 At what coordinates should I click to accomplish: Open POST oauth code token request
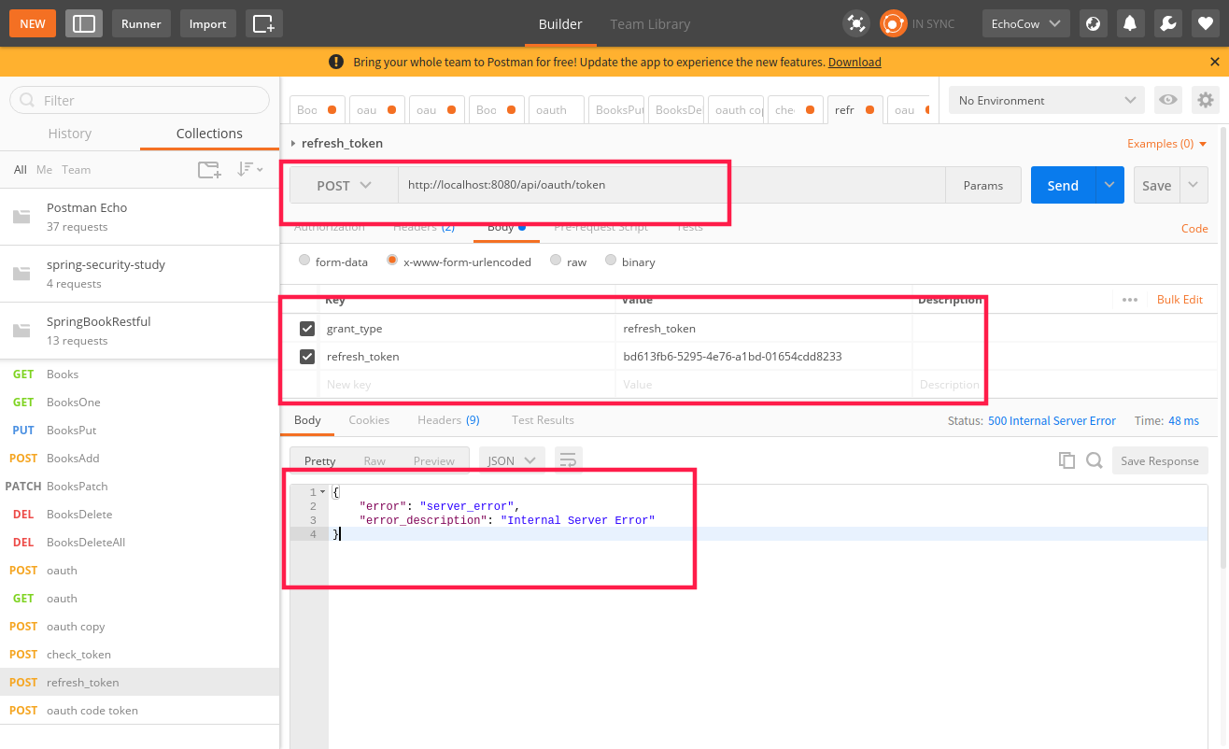140,710
